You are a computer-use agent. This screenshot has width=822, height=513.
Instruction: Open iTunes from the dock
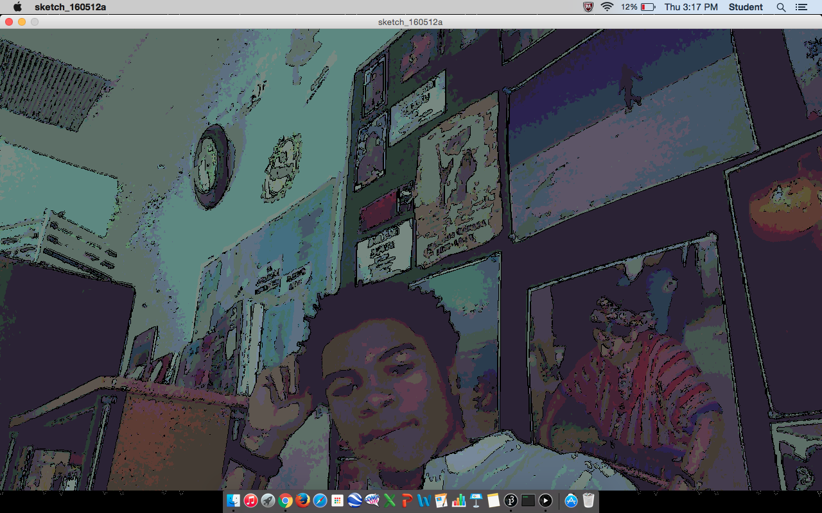click(251, 501)
